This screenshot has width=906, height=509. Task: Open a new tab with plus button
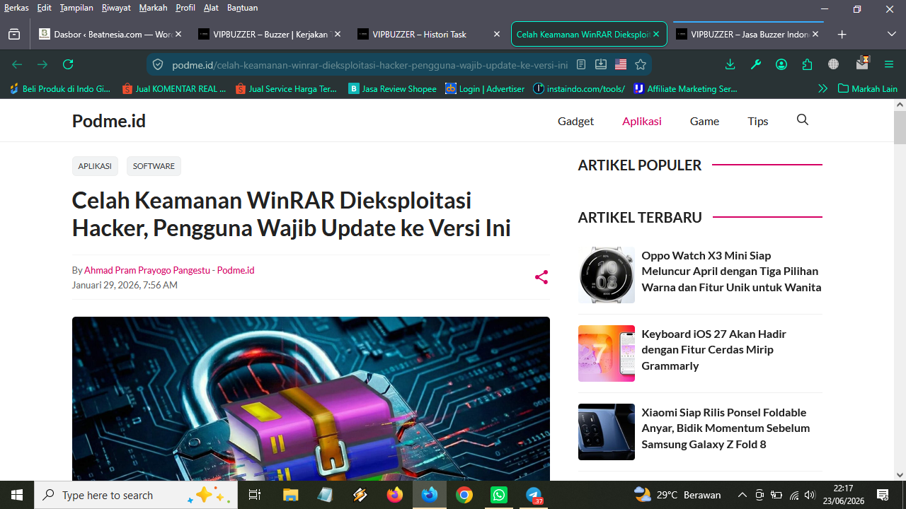(842, 34)
